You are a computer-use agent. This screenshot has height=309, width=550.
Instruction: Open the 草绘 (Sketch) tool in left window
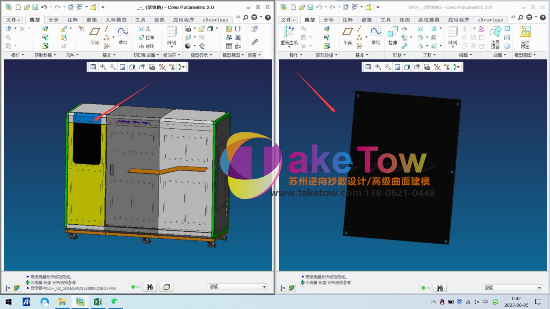click(x=123, y=36)
